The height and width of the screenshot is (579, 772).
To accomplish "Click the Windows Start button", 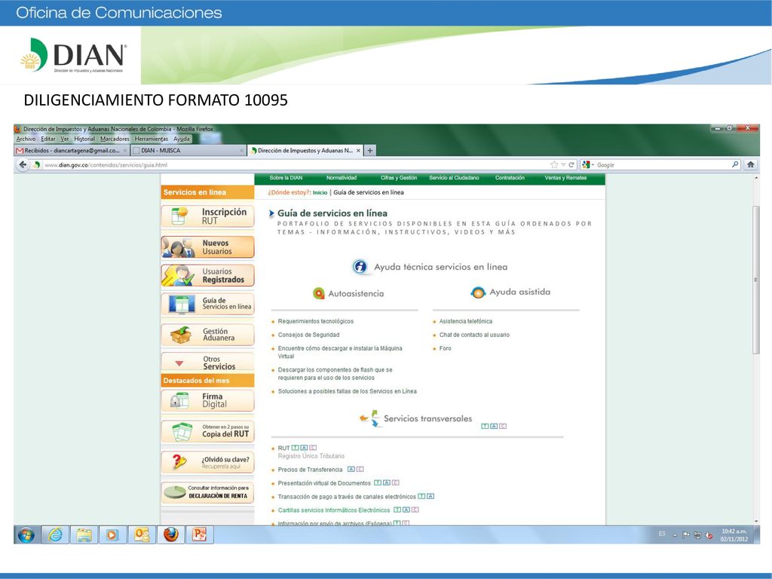I will coord(26,535).
